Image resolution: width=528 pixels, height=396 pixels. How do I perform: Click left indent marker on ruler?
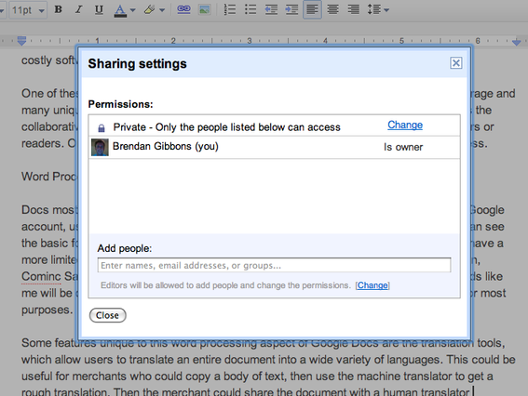[21, 41]
